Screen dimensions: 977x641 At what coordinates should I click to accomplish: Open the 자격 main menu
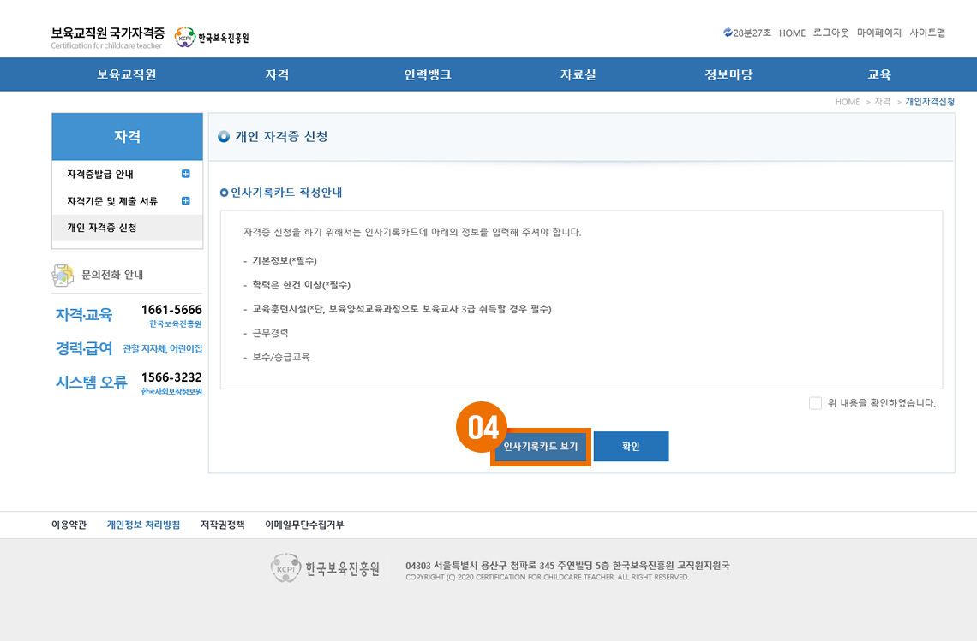tap(277, 74)
